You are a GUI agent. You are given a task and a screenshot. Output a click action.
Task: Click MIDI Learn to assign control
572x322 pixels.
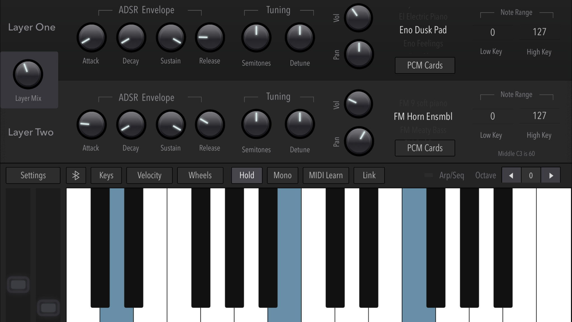click(x=325, y=175)
